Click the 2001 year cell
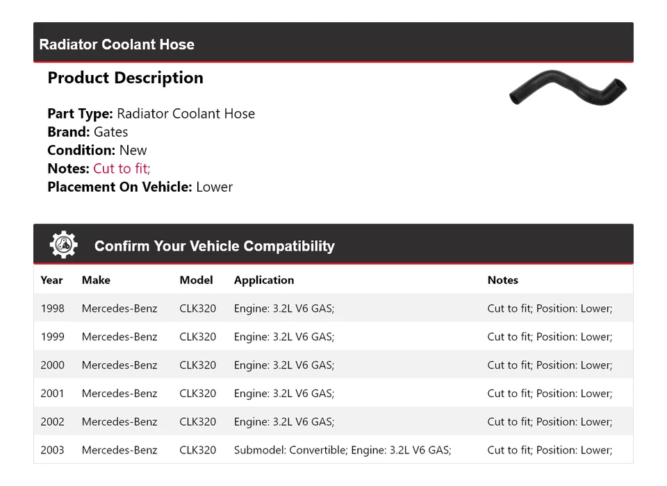This screenshot has height=486, width=667. tap(52, 394)
